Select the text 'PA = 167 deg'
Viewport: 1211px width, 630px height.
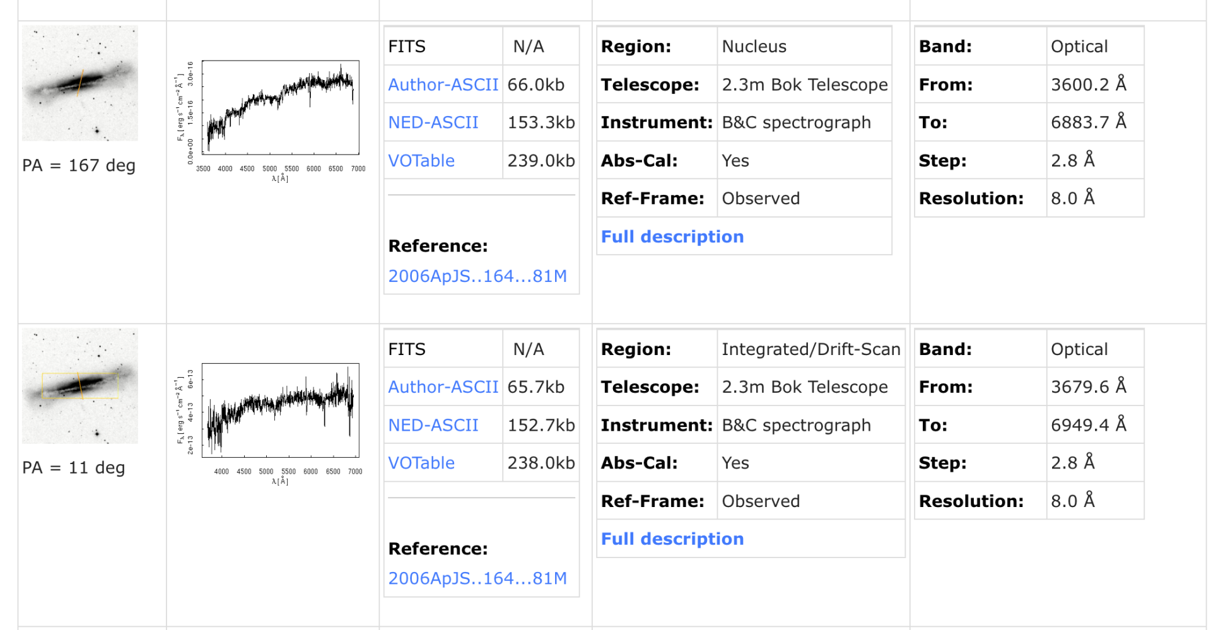tap(79, 165)
